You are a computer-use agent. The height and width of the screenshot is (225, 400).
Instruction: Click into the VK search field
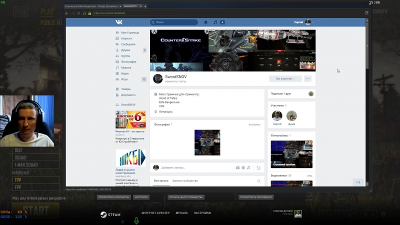click(x=174, y=22)
